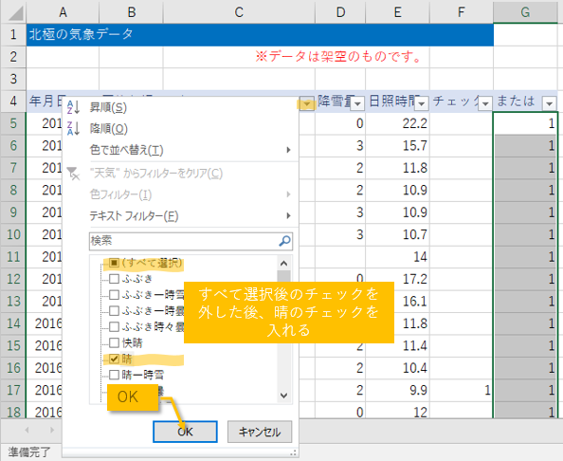Open the チェック filter dropdown
The image size is (563, 461).
485,104
